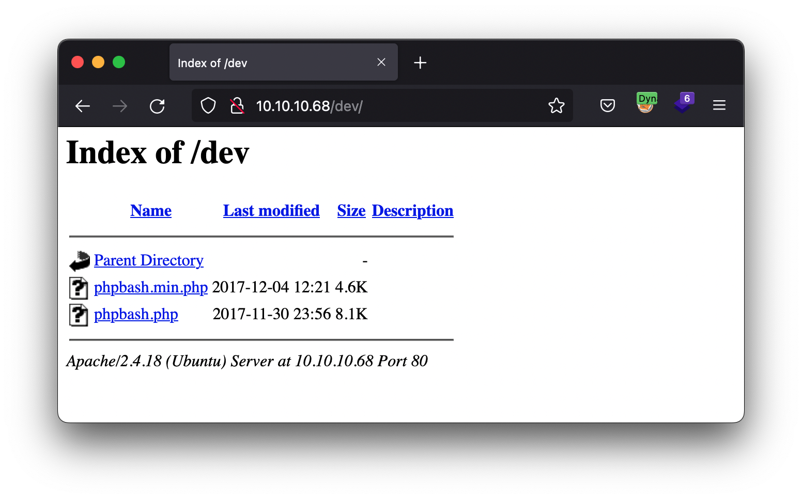
Task: Click the forward navigation arrow
Action: point(120,106)
